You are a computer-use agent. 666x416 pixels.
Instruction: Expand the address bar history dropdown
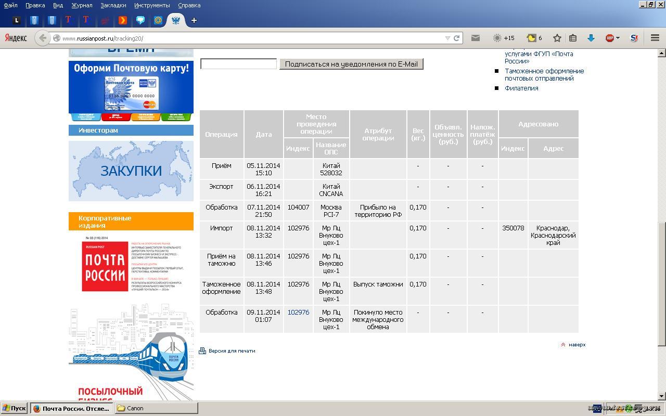(447, 38)
